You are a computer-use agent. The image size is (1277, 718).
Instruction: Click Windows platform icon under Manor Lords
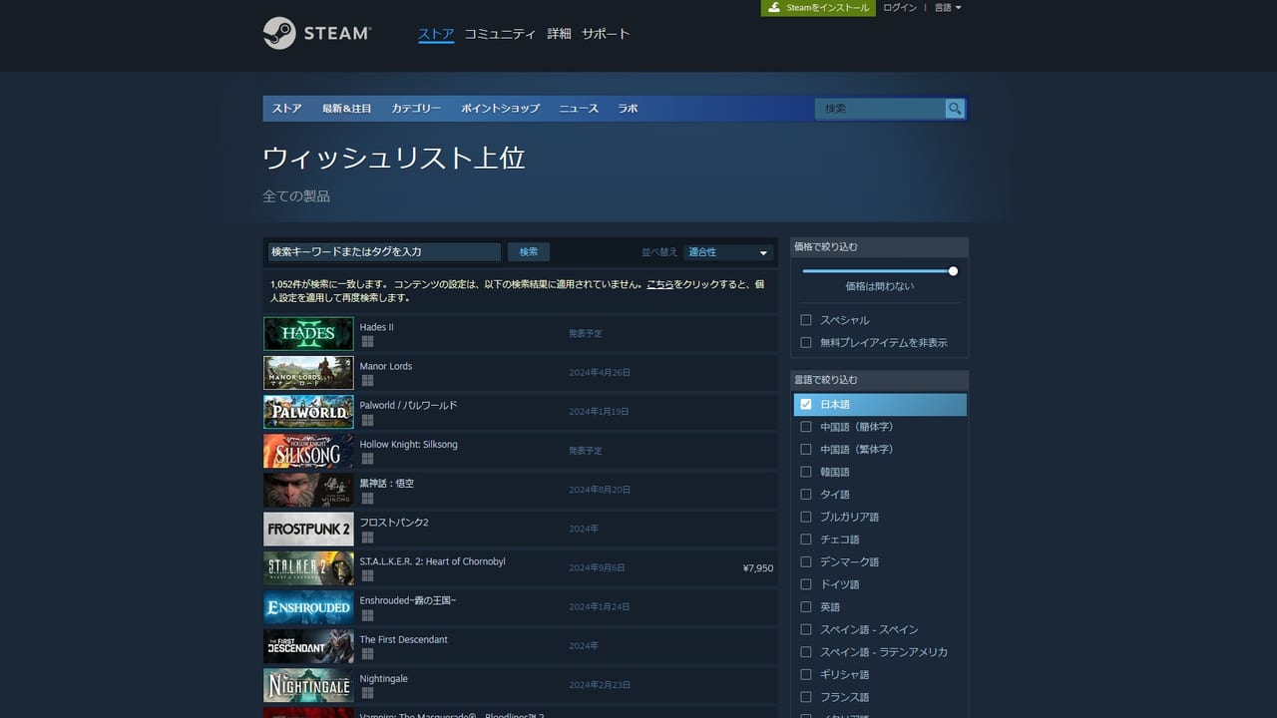pos(367,380)
